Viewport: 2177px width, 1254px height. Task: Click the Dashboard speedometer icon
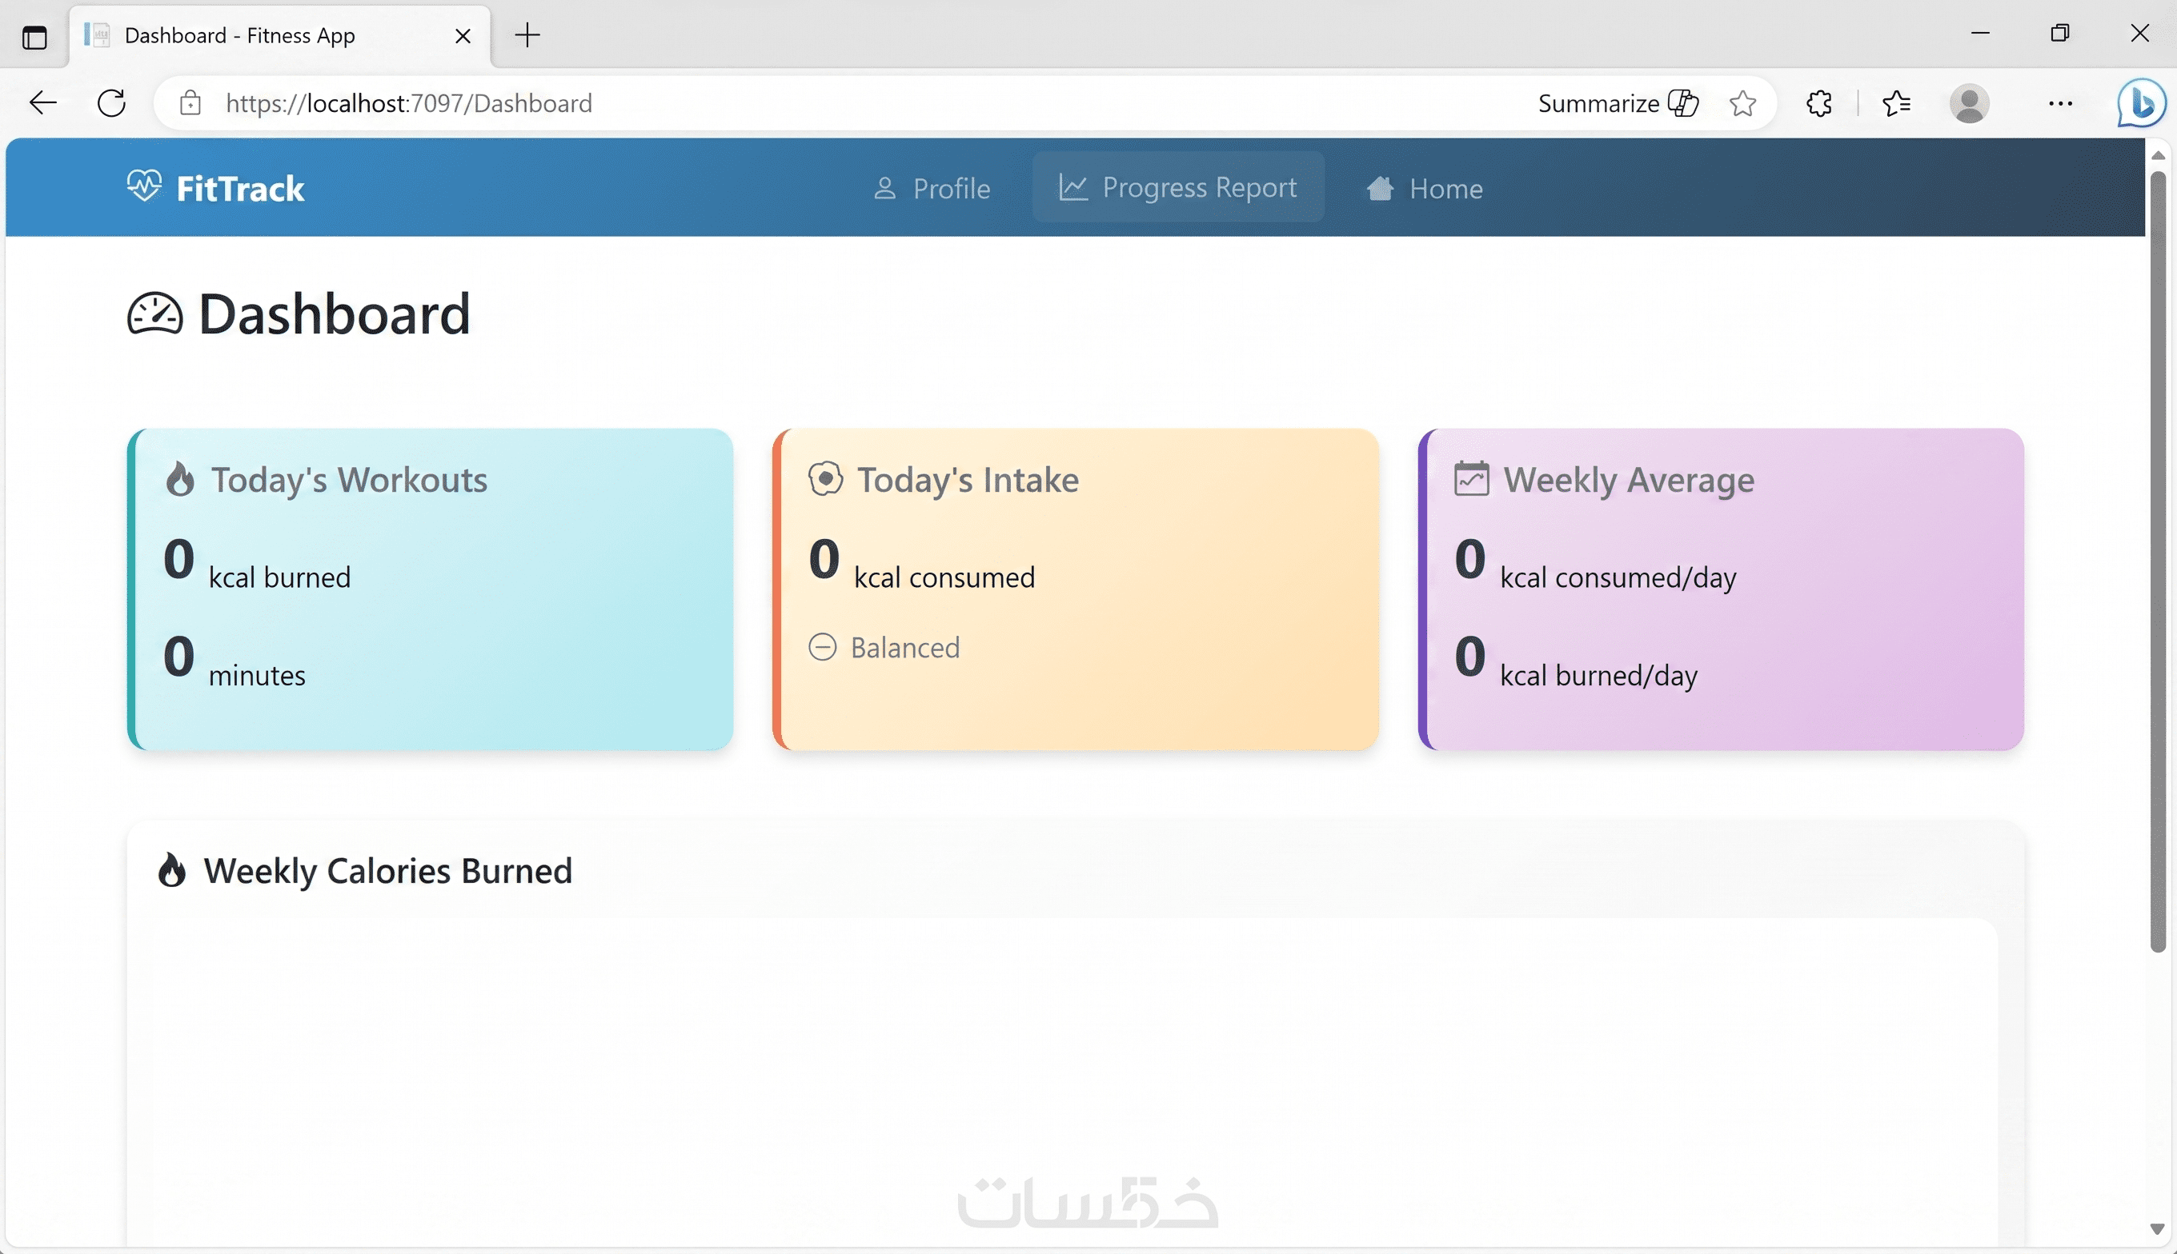[155, 314]
